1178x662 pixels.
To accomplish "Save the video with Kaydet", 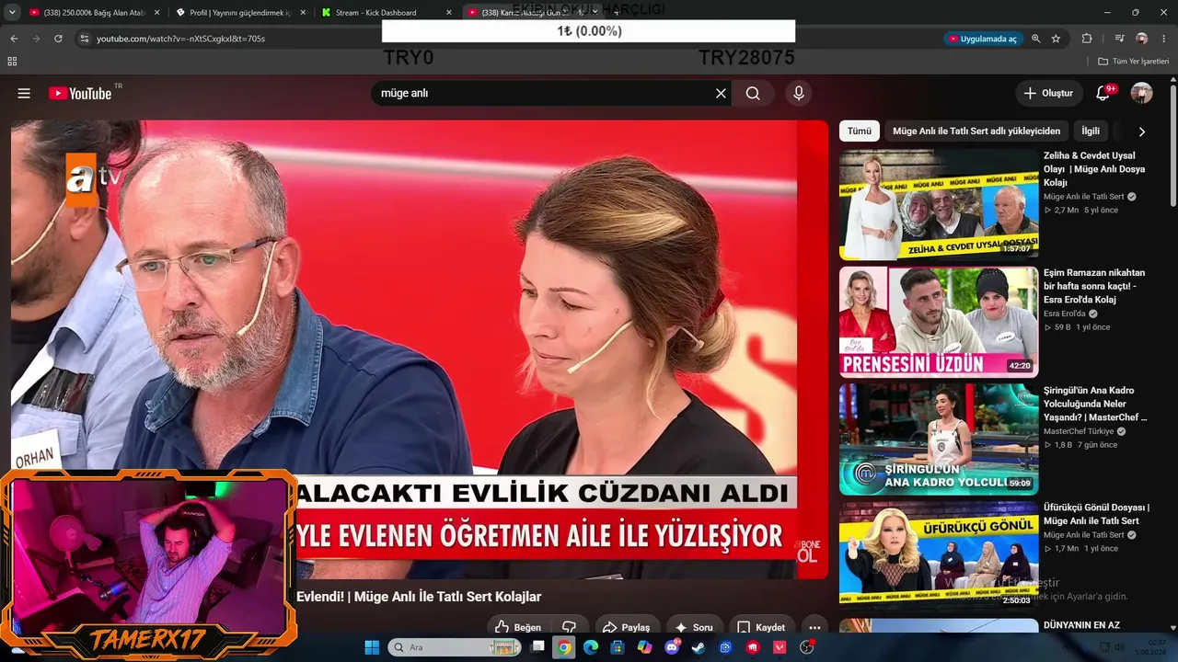I will coord(761,627).
